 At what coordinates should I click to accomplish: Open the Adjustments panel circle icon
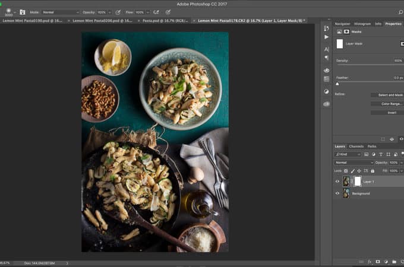point(326,91)
